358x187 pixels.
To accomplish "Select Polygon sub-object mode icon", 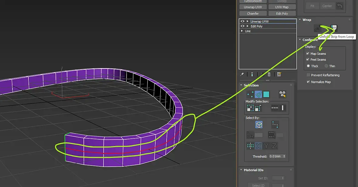I will [x=266, y=94].
